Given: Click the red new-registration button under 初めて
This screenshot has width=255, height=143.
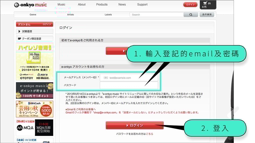Looking at the screenshot, I should [x=116, y=51].
